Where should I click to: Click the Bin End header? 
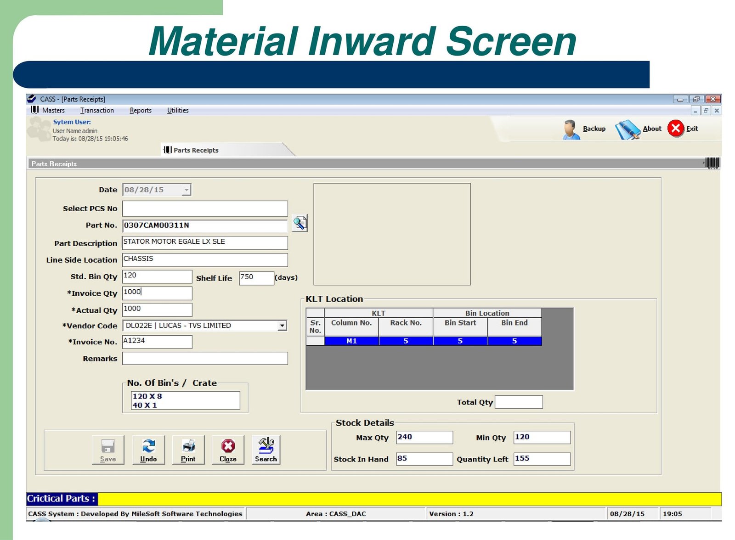[x=514, y=326]
